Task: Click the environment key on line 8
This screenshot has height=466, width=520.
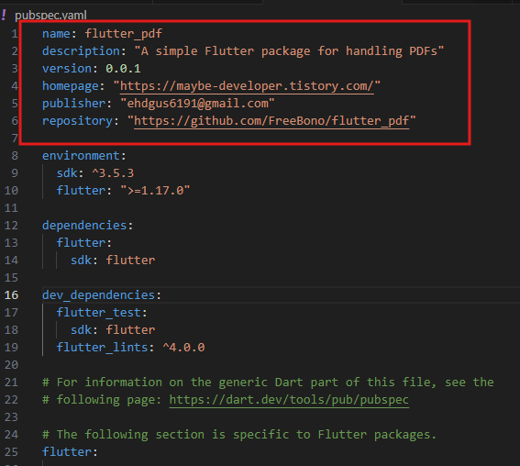Action: (81, 156)
